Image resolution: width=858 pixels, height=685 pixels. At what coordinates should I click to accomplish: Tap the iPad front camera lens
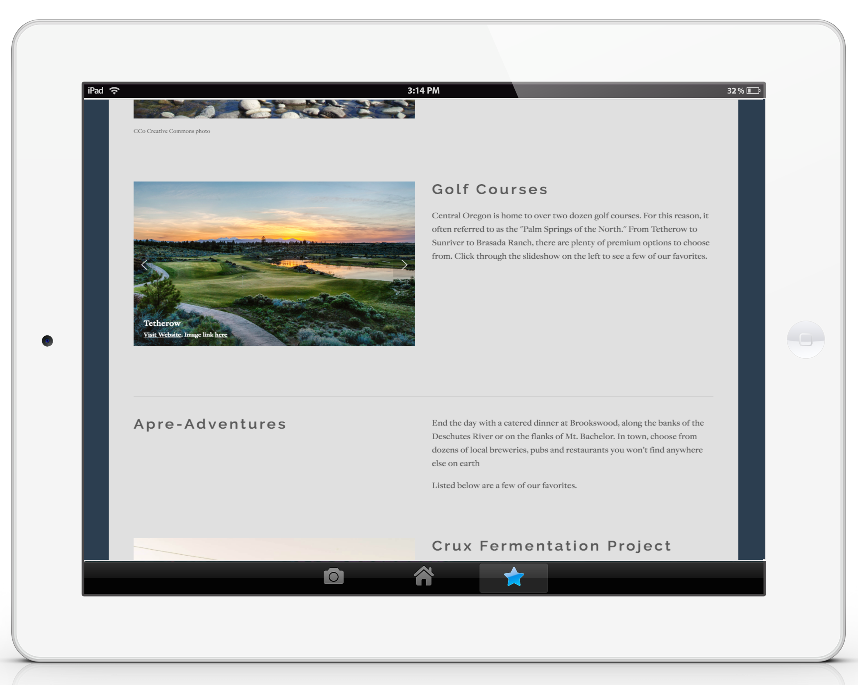click(x=47, y=341)
